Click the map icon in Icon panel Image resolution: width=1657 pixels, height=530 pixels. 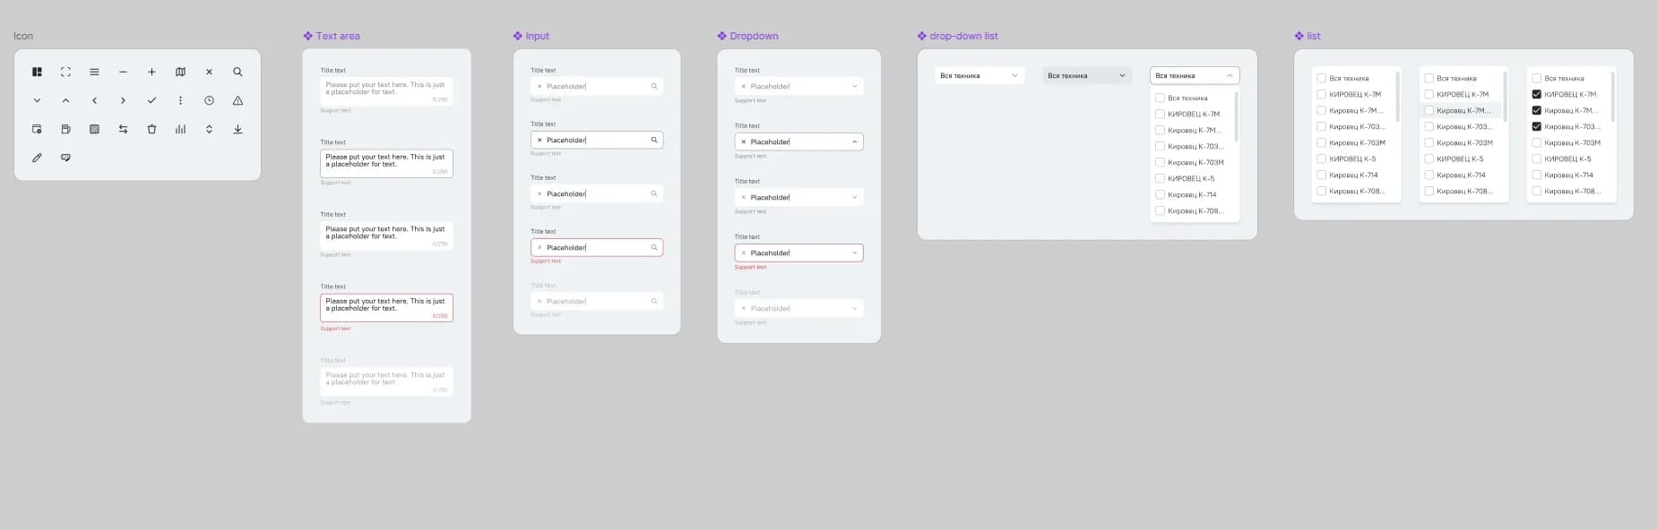(x=180, y=72)
